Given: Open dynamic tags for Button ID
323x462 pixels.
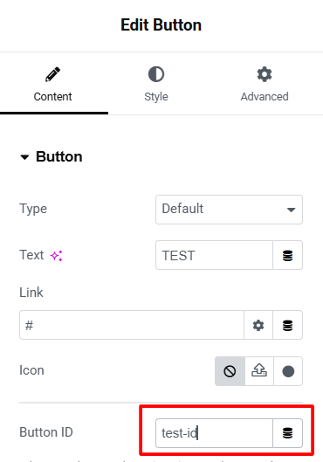Looking at the screenshot, I should click(288, 433).
